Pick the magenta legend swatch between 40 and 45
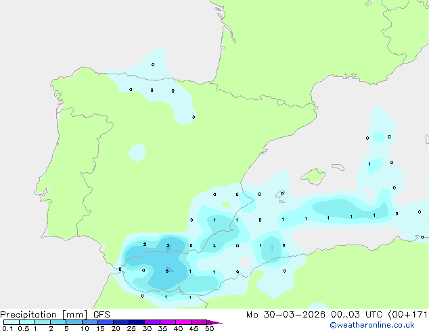 click(183, 322)
